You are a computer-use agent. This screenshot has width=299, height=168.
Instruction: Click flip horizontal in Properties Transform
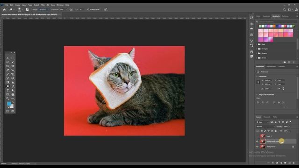click(279, 89)
